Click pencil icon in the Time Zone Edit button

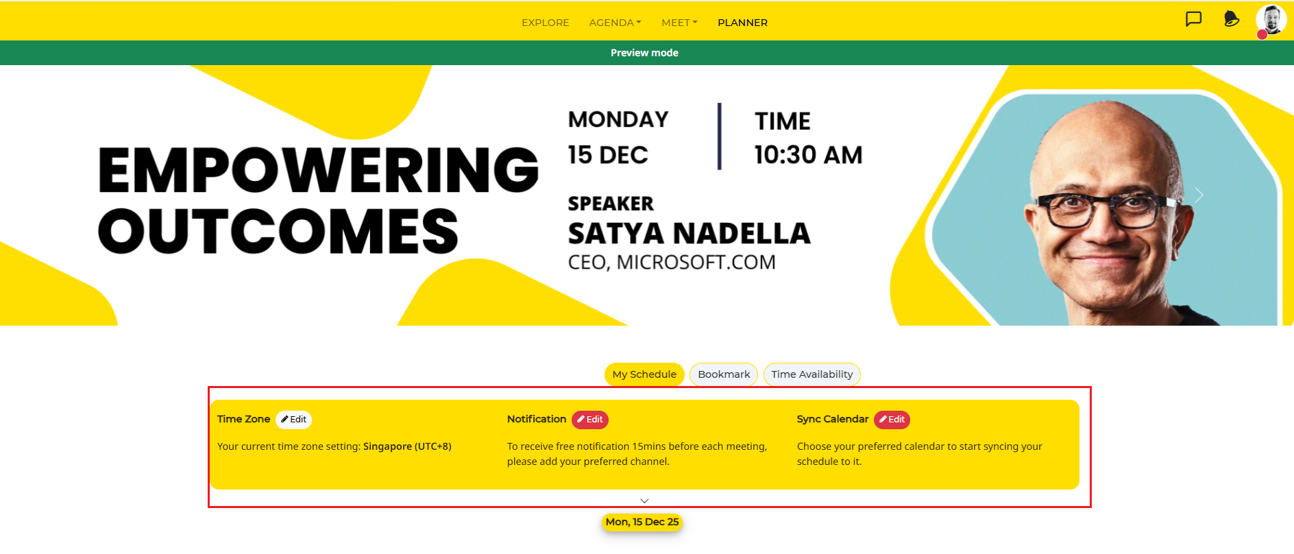click(284, 420)
